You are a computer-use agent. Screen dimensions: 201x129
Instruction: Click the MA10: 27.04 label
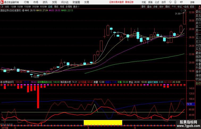(x=42, y=11)
